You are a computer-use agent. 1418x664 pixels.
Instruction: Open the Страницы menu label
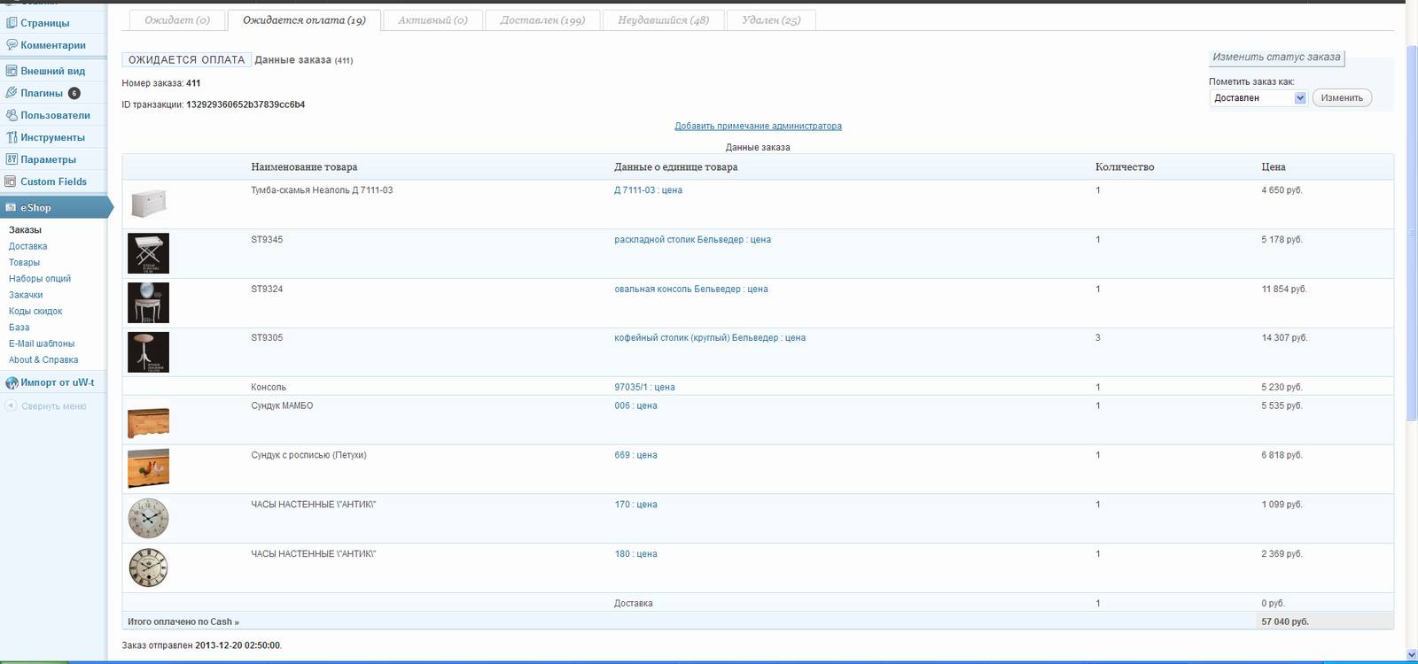coord(45,23)
